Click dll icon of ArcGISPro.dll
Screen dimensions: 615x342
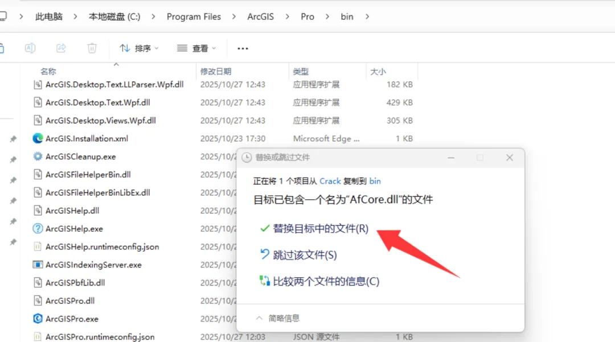click(38, 300)
